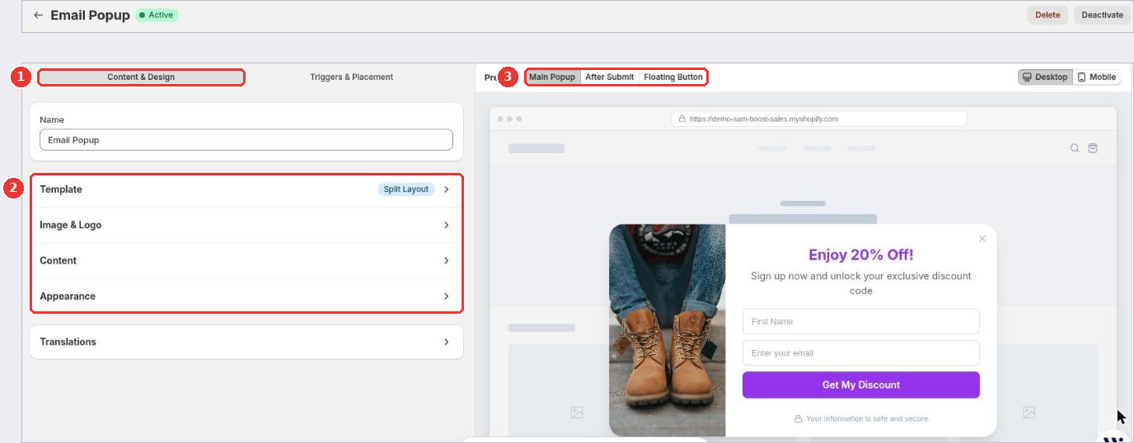
Task: Click the 'Enjoy 20% Off!' heading
Action: tap(861, 255)
